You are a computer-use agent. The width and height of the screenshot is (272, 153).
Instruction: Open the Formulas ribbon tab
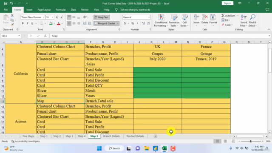[x=61, y=10]
